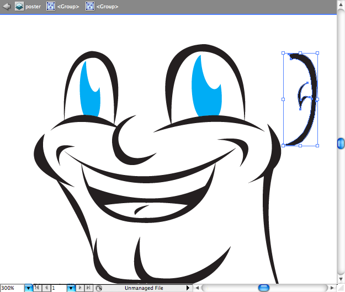
Task: Click the 300% zoom level field
Action: pos(12,288)
